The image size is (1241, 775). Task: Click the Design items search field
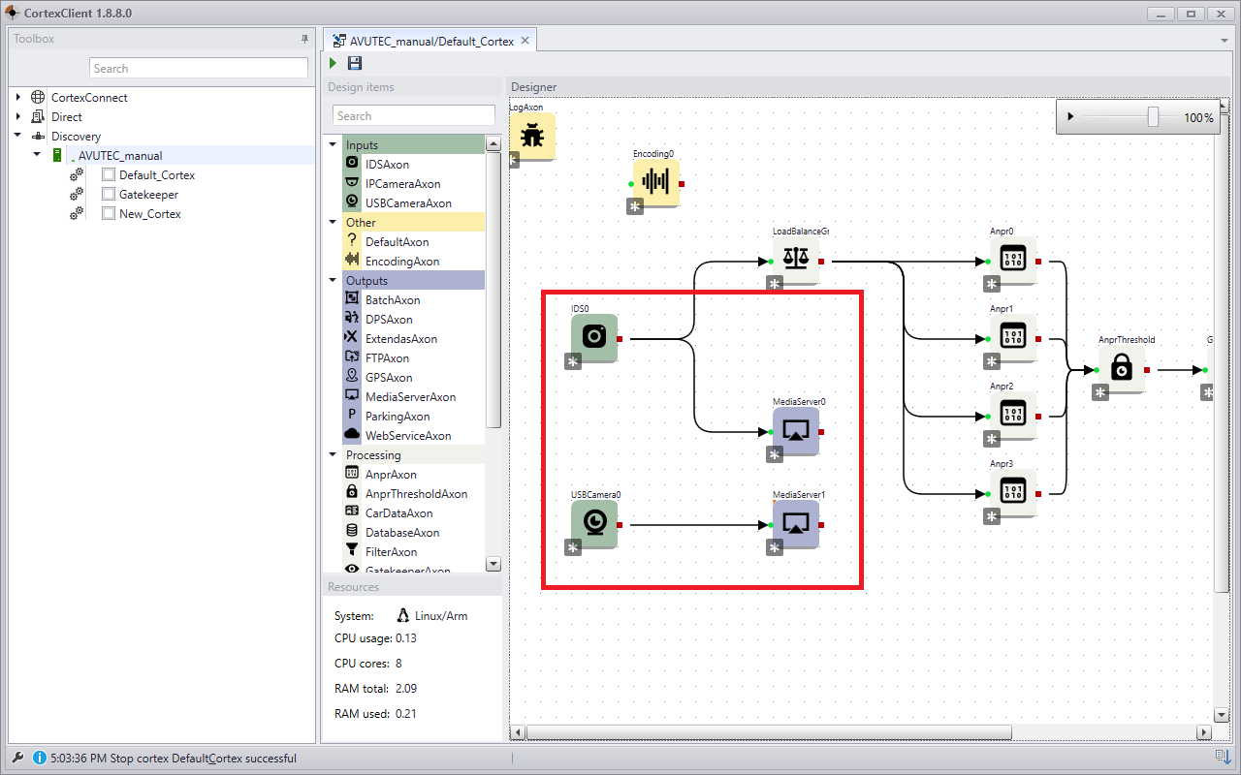pyautogui.click(x=414, y=116)
